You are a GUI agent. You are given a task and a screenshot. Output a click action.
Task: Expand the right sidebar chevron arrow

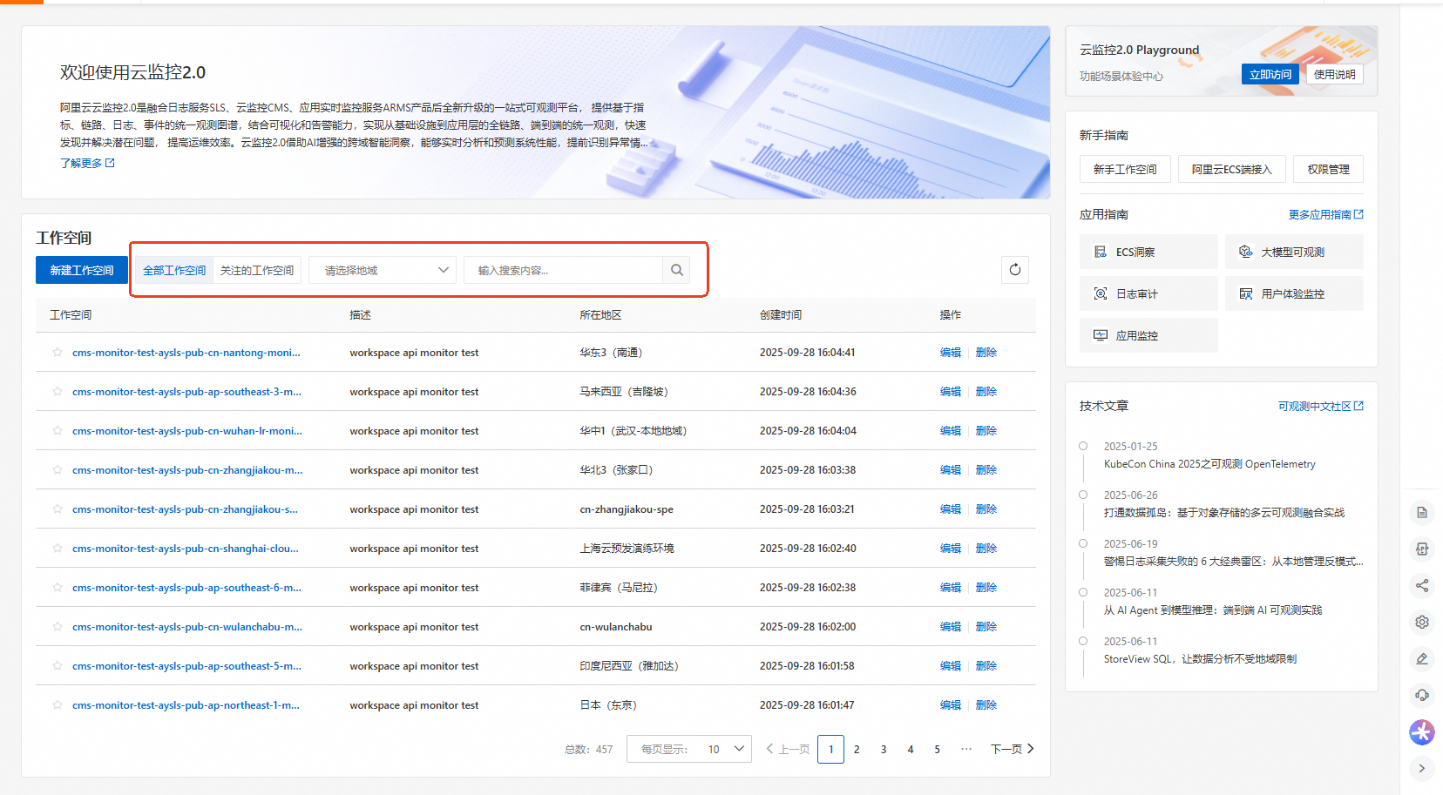(x=1422, y=768)
